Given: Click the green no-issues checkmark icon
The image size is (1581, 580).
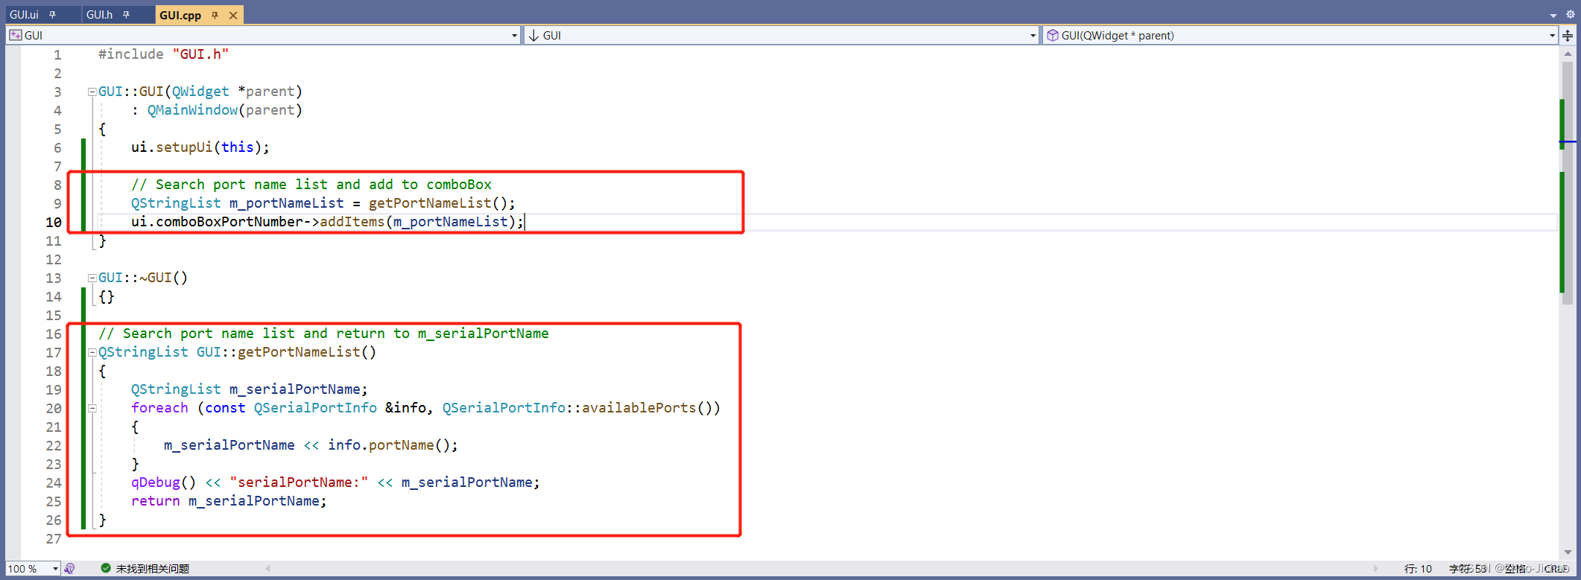Looking at the screenshot, I should pos(106,568).
